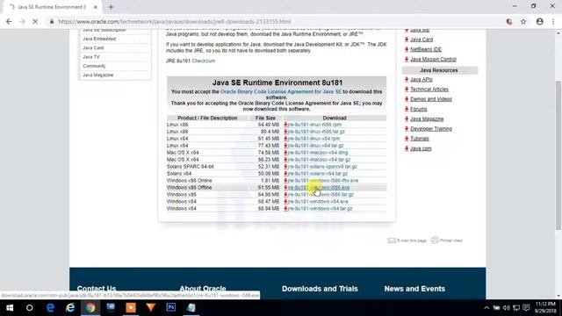Download jre-8u181-solaris-x64.tar.gz
This screenshot has width=562, height=316.
[x=318, y=174]
